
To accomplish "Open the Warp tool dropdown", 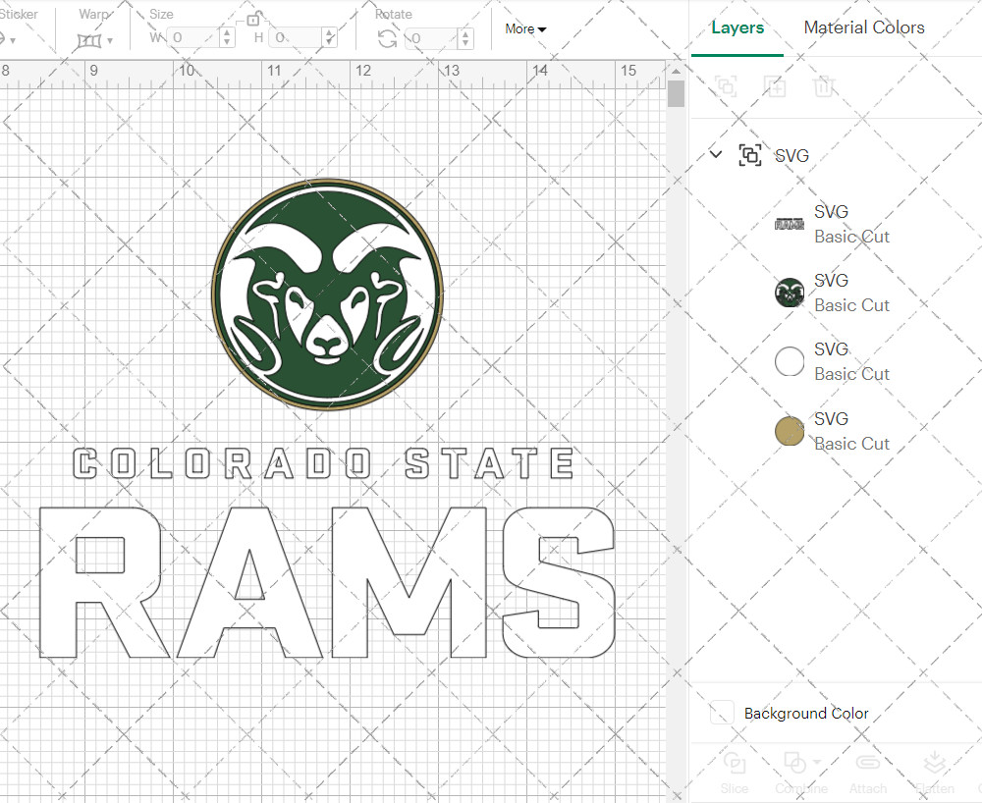I will (110, 40).
